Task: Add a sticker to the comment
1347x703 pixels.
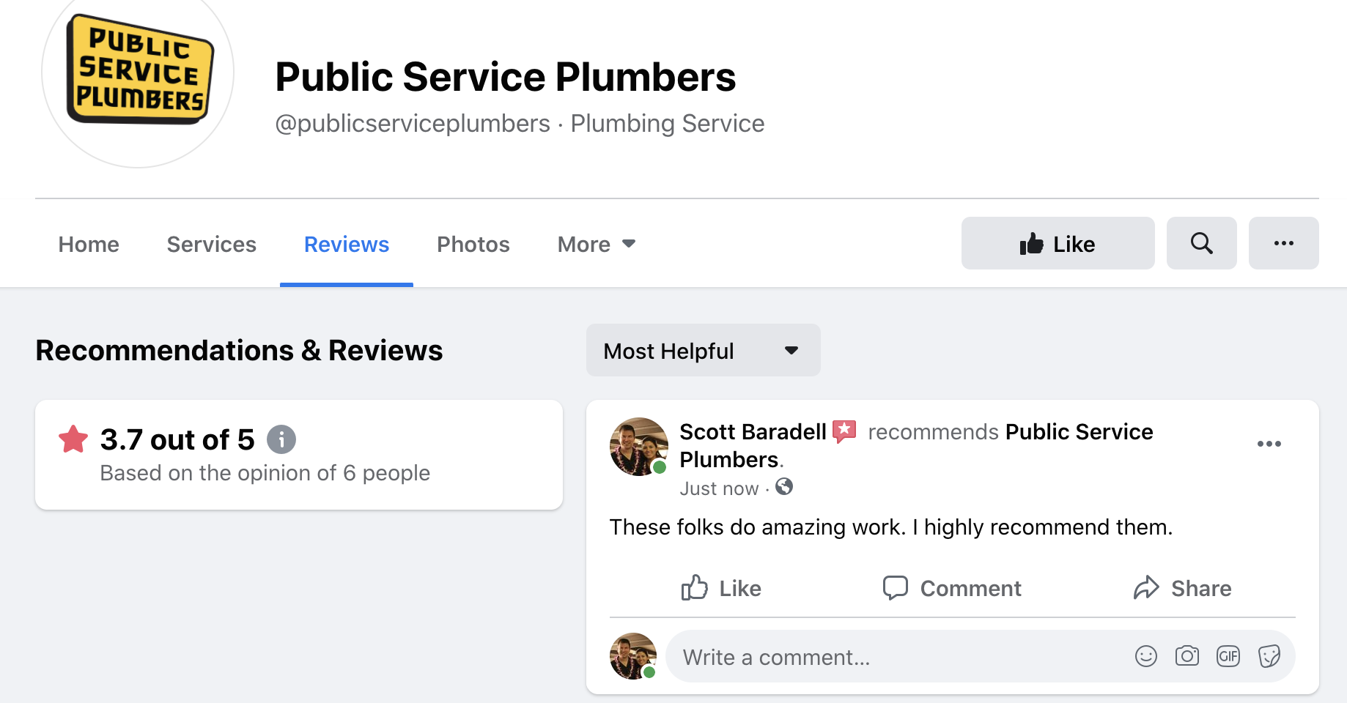Action: 1270,656
